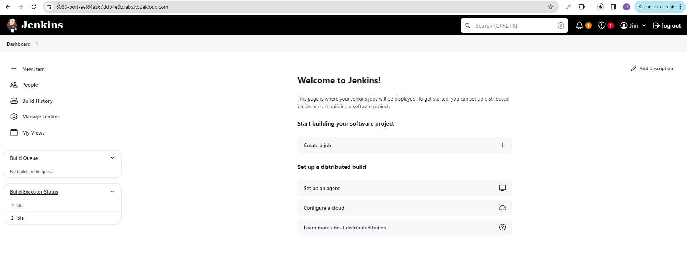The width and height of the screenshot is (687, 264).
Task: Click the browser back arrow
Action: [8, 7]
